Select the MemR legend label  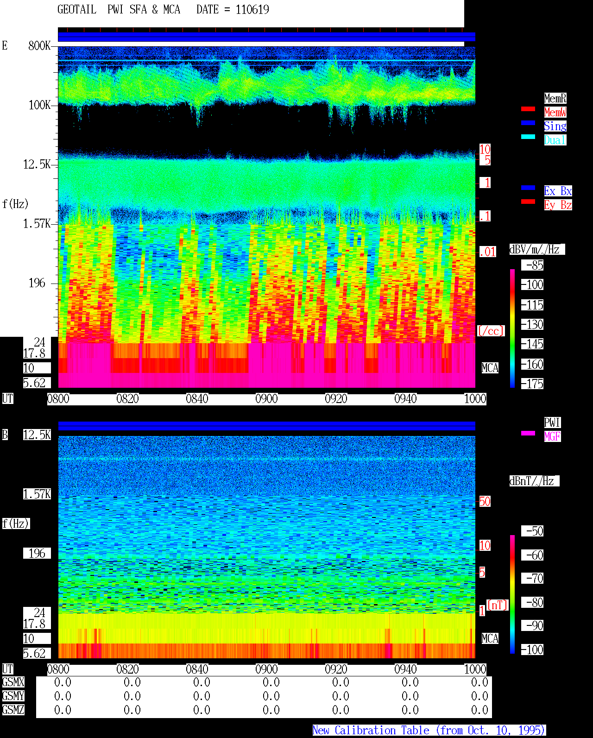point(555,98)
